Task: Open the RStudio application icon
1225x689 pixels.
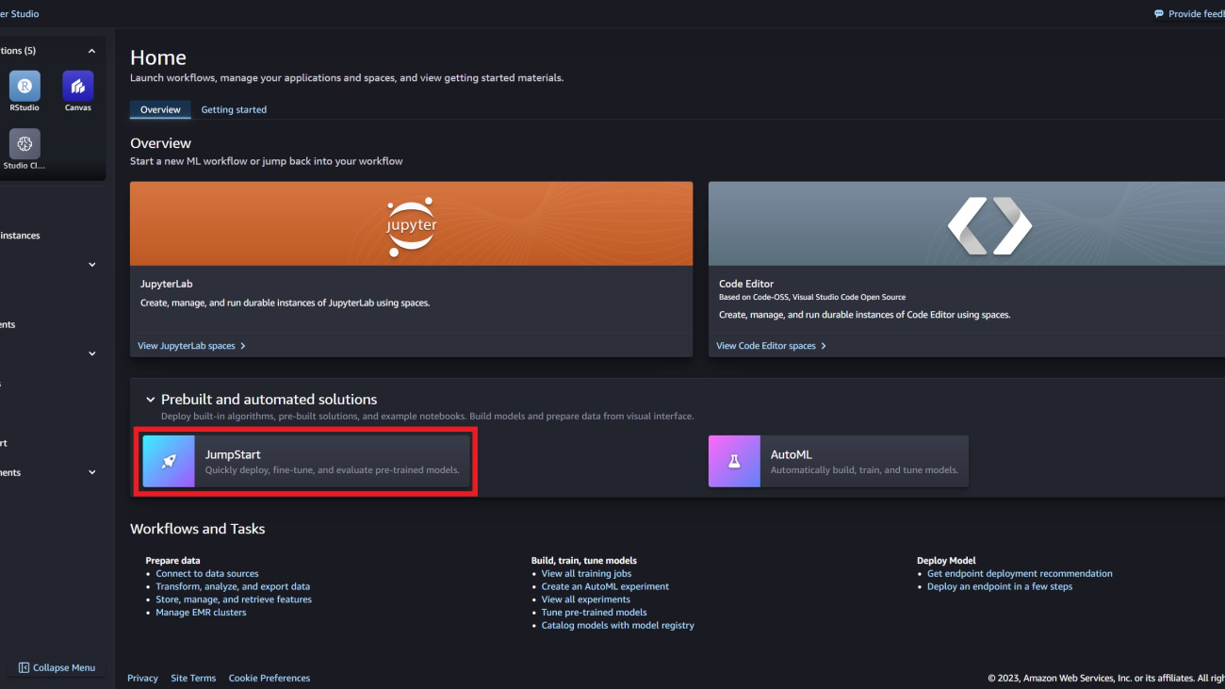Action: (x=24, y=86)
